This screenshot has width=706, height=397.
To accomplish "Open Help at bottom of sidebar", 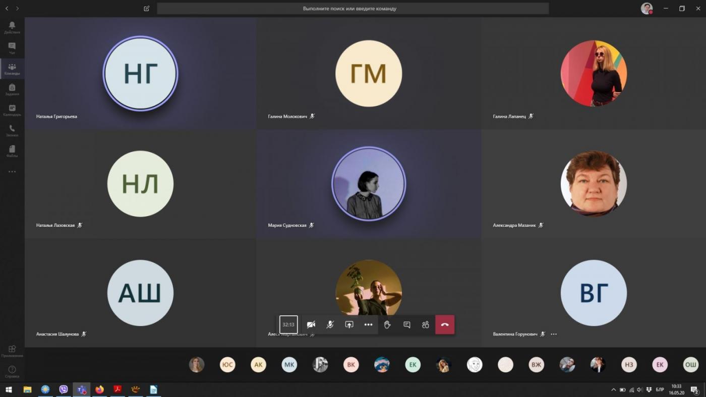I will pos(12,372).
